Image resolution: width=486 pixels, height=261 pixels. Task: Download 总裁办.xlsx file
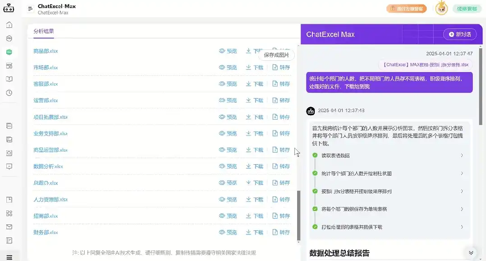click(x=254, y=183)
